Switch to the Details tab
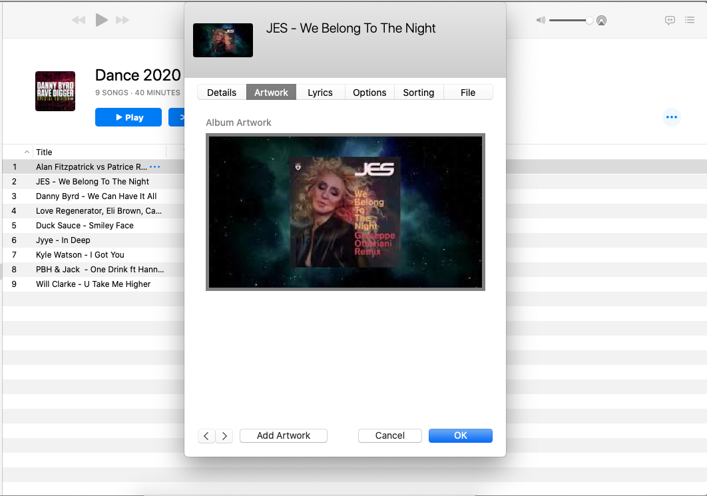This screenshot has height=496, width=707. point(222,92)
